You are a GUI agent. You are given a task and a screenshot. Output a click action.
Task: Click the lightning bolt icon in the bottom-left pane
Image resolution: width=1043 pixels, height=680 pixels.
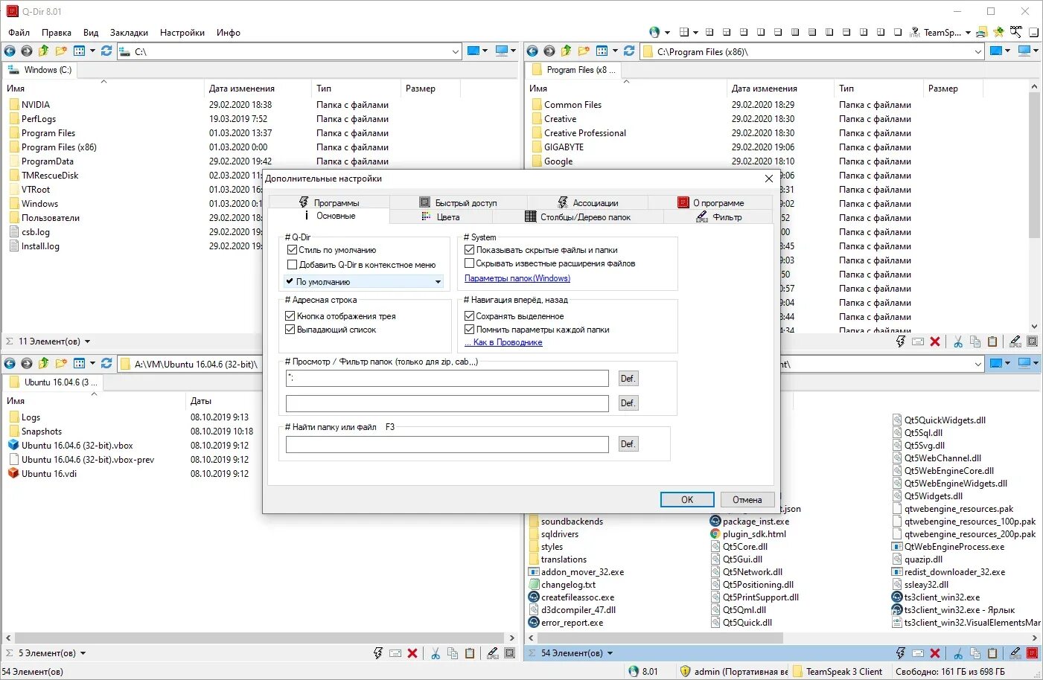[x=378, y=653]
